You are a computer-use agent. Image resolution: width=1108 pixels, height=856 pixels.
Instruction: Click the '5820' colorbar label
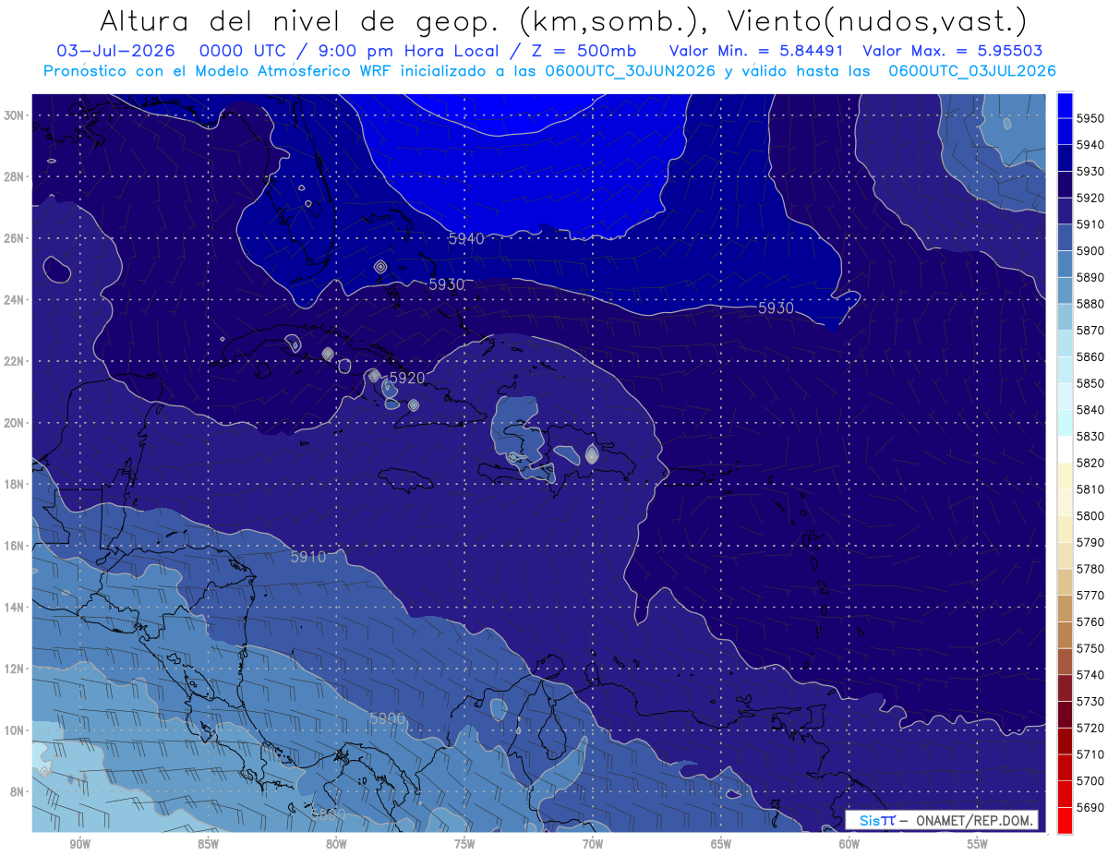pyautogui.click(x=1090, y=463)
